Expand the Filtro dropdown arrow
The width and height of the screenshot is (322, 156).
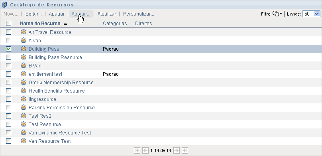(281, 14)
